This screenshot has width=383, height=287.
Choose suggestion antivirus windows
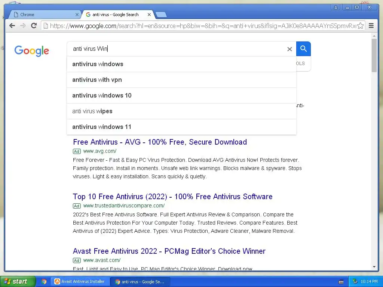(x=181, y=64)
